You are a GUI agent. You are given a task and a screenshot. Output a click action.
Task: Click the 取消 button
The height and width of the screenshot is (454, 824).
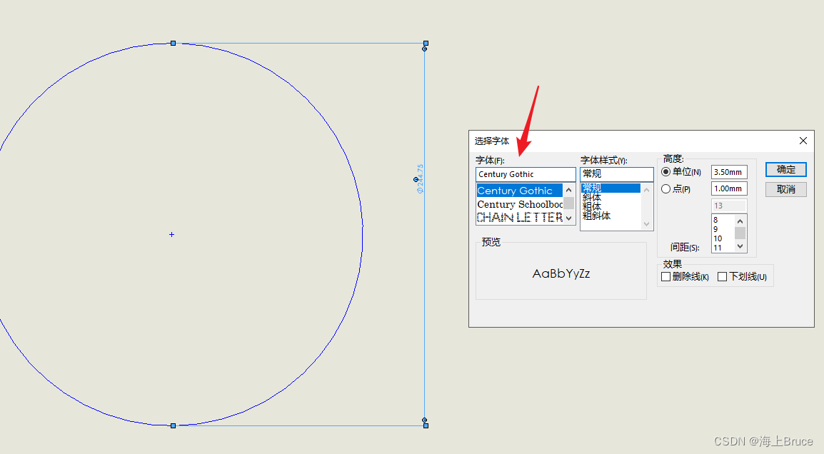(x=785, y=189)
